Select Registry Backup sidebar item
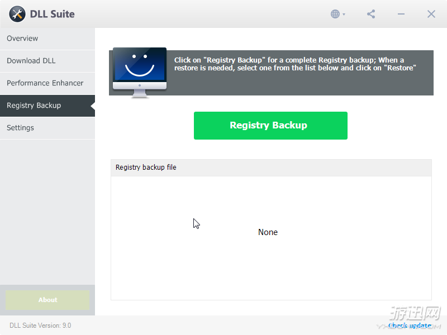 click(47, 106)
